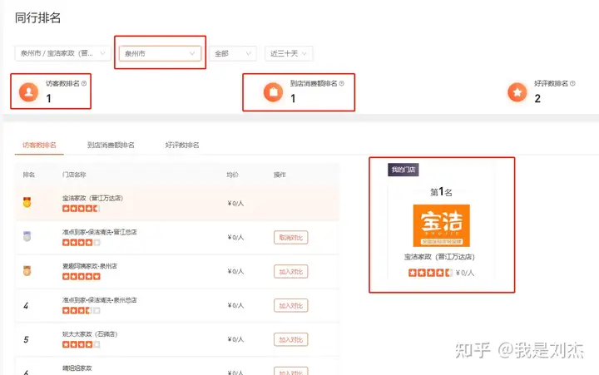Click the 我的门店 badge label
The image size is (599, 375).
pos(403,170)
